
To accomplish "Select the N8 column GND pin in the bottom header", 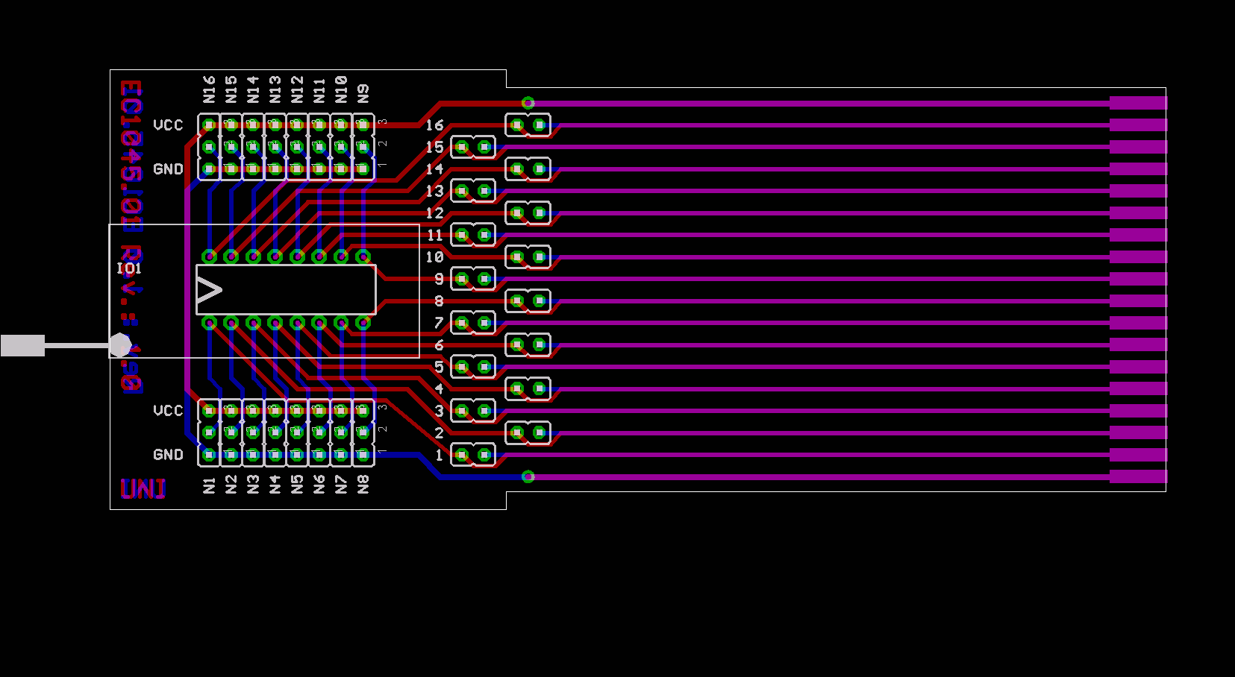I will click(363, 454).
